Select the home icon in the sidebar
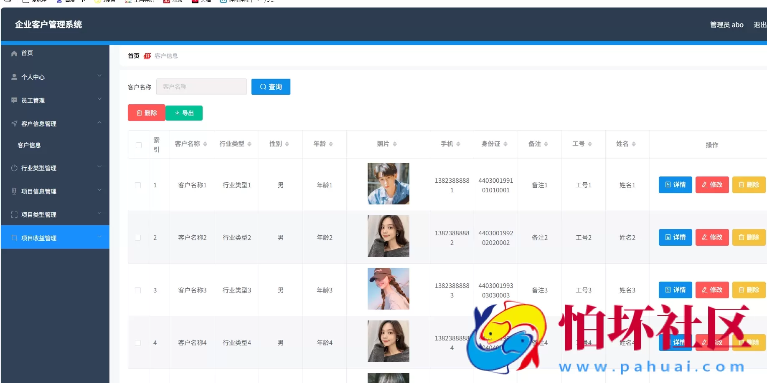The image size is (767, 383). point(14,53)
